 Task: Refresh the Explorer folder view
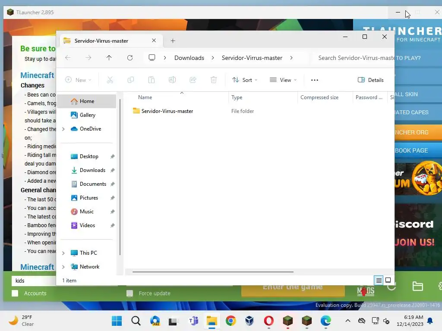(130, 58)
